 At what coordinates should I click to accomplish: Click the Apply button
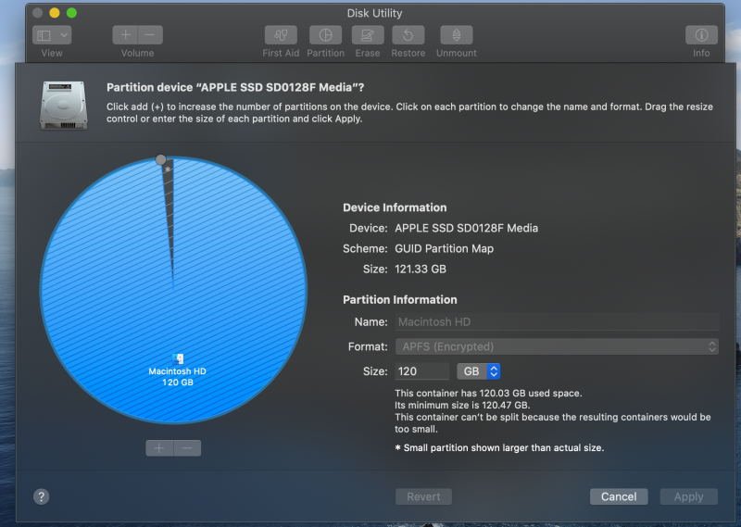(688, 496)
